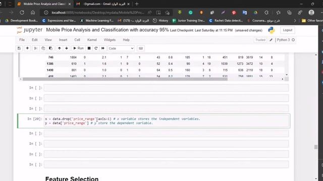This screenshot has width=323, height=181.
Task: Open the Cell menu
Action: point(77,40)
